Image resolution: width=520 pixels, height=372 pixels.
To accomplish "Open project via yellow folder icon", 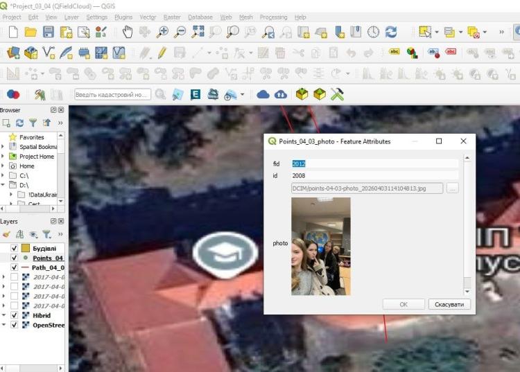I will pos(31,32).
